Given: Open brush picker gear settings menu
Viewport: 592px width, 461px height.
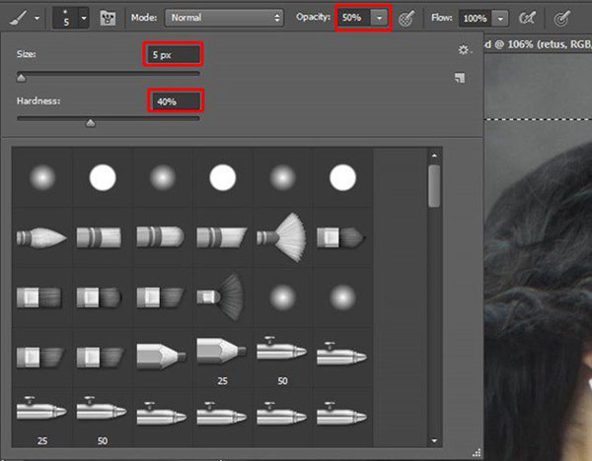Looking at the screenshot, I should [464, 49].
